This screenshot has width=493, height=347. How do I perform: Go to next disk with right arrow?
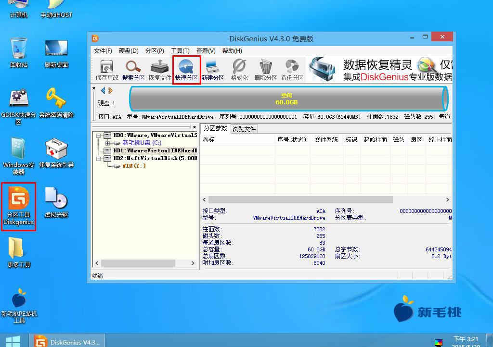click(x=110, y=91)
